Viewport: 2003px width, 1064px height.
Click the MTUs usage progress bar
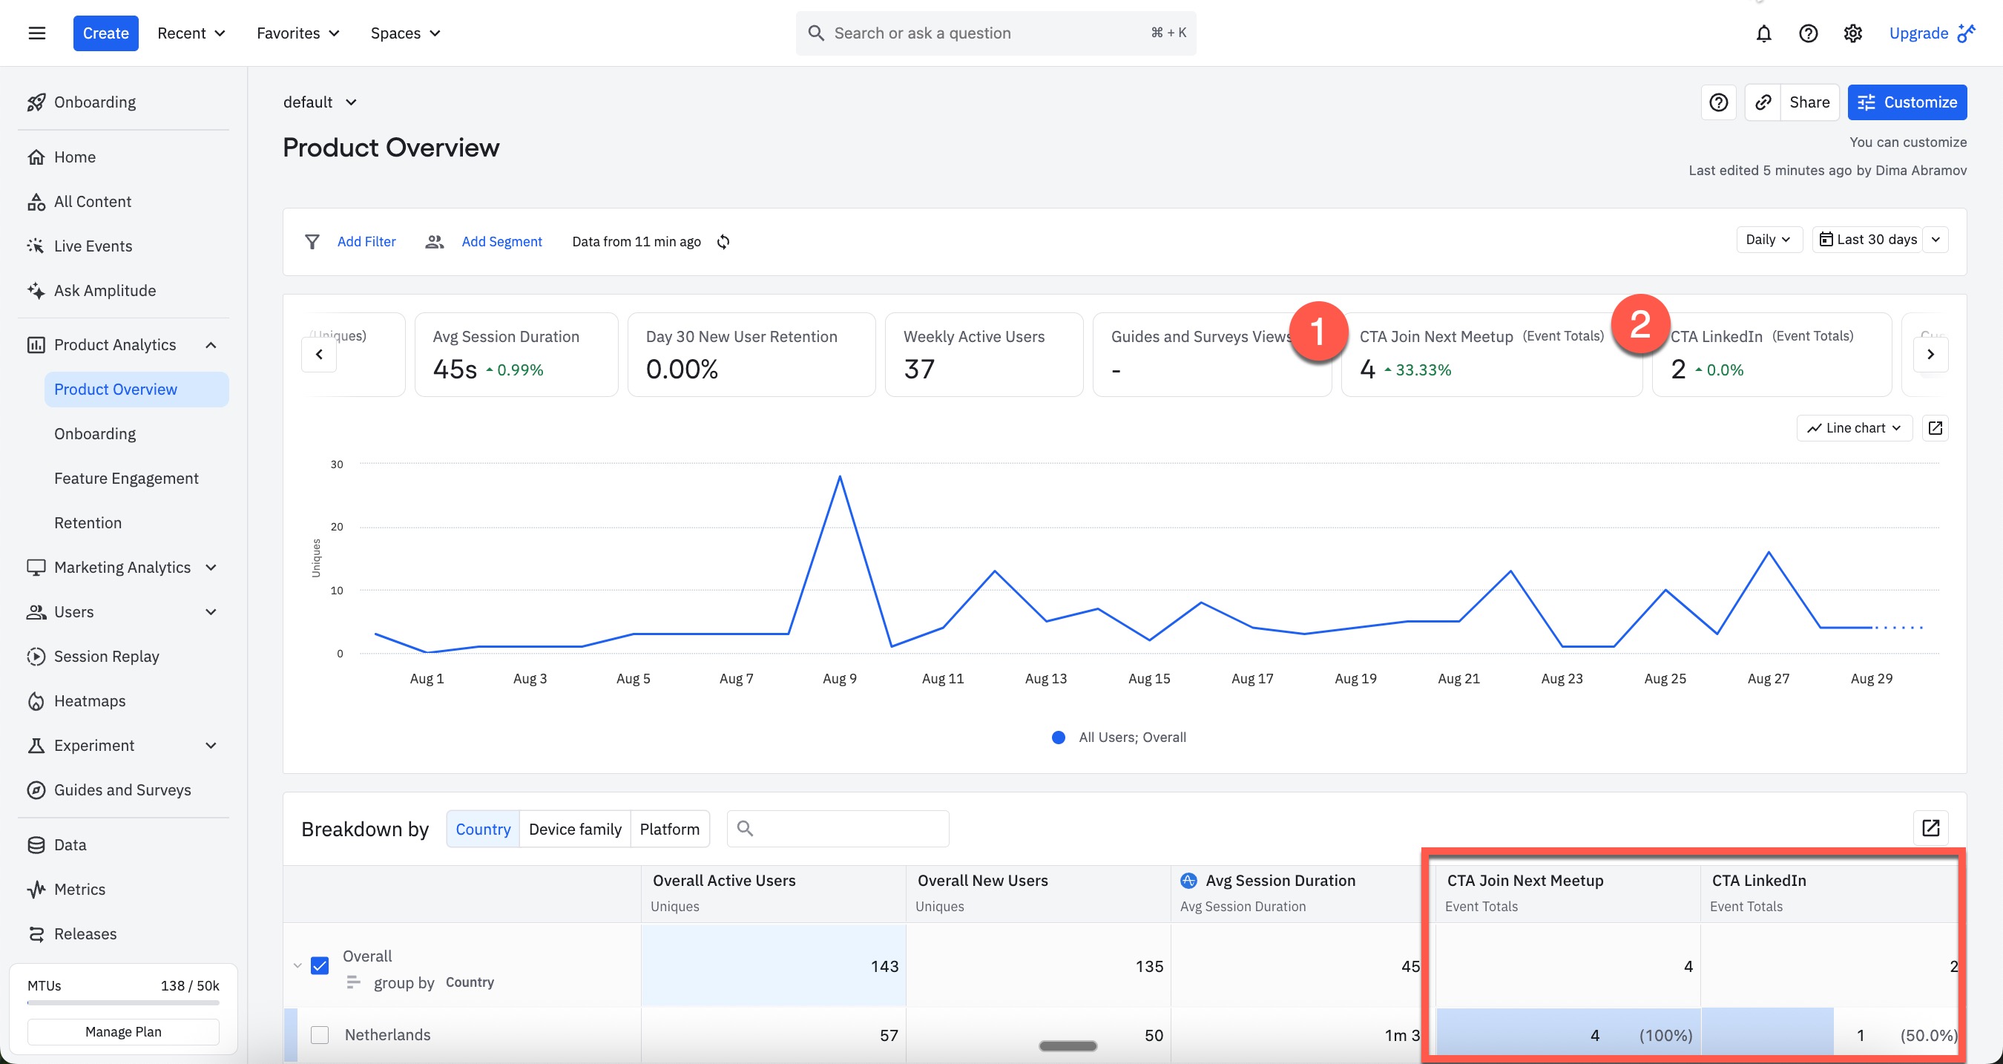tap(123, 1002)
